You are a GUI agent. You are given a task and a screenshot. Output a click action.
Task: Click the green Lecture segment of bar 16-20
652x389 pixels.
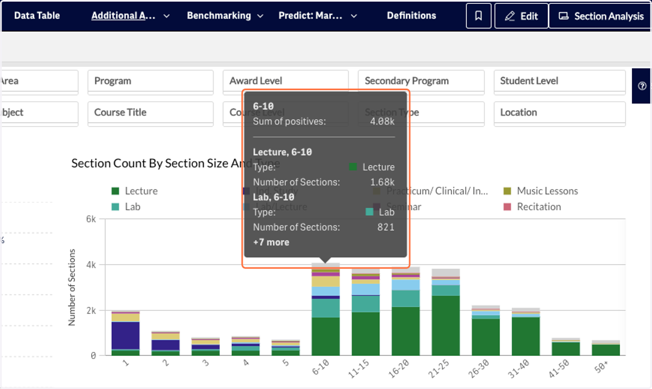pyautogui.click(x=406, y=331)
